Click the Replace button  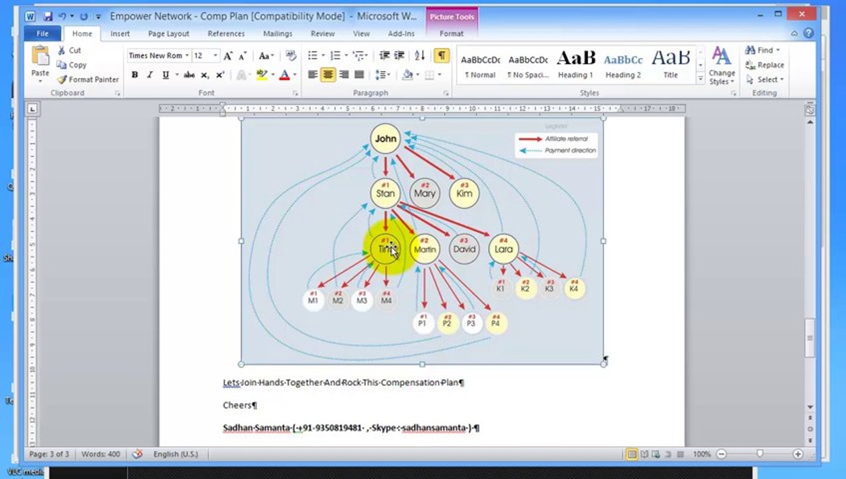[765, 65]
